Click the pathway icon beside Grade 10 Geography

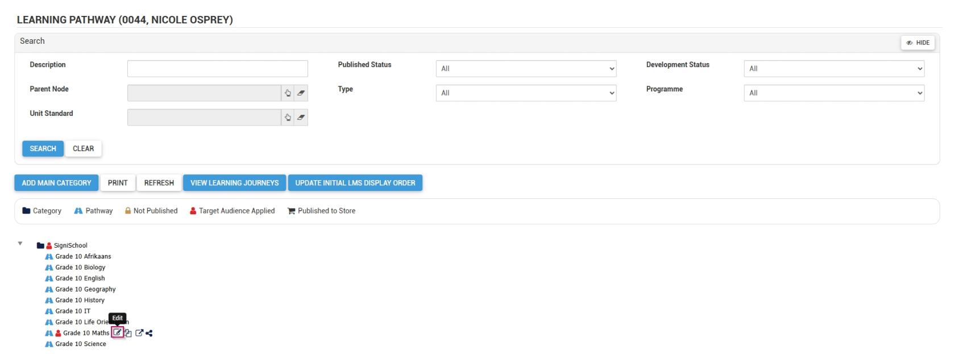[x=49, y=289]
